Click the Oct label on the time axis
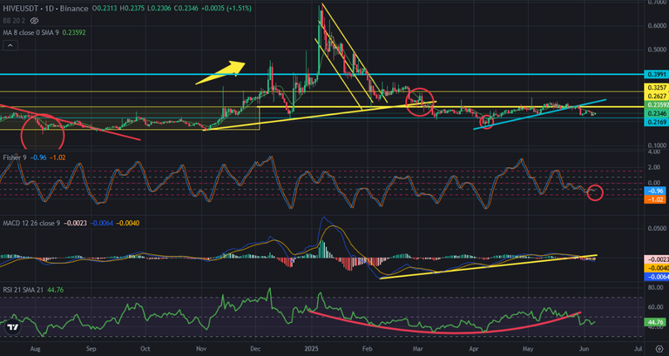The height and width of the screenshot is (356, 669). click(x=145, y=348)
